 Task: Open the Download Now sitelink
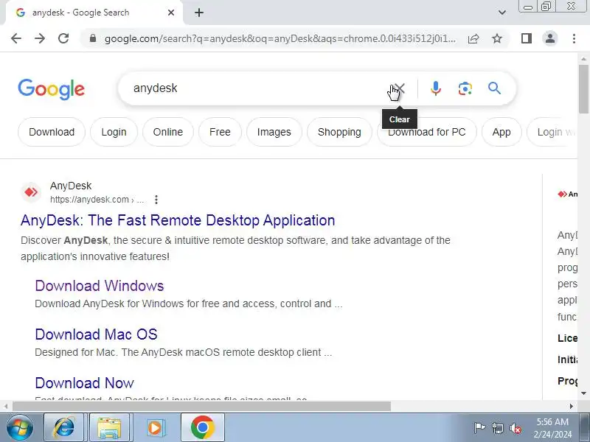pyautogui.click(x=84, y=383)
